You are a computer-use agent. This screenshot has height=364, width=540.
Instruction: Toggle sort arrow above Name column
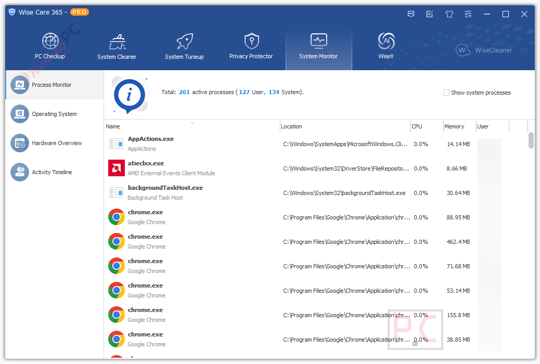click(192, 123)
